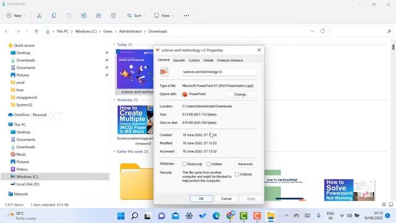Viewport: 396px width, 223px height.
Task: Click the Cut scissors icon in toolbar
Action: [39, 15]
